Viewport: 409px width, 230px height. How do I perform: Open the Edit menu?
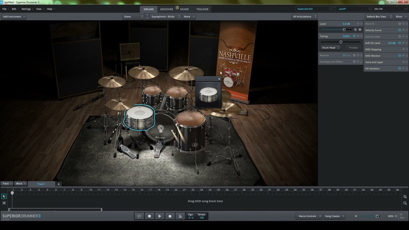(15, 9)
